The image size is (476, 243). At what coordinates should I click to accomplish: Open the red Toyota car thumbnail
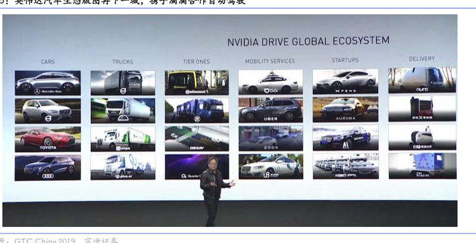[48, 139]
